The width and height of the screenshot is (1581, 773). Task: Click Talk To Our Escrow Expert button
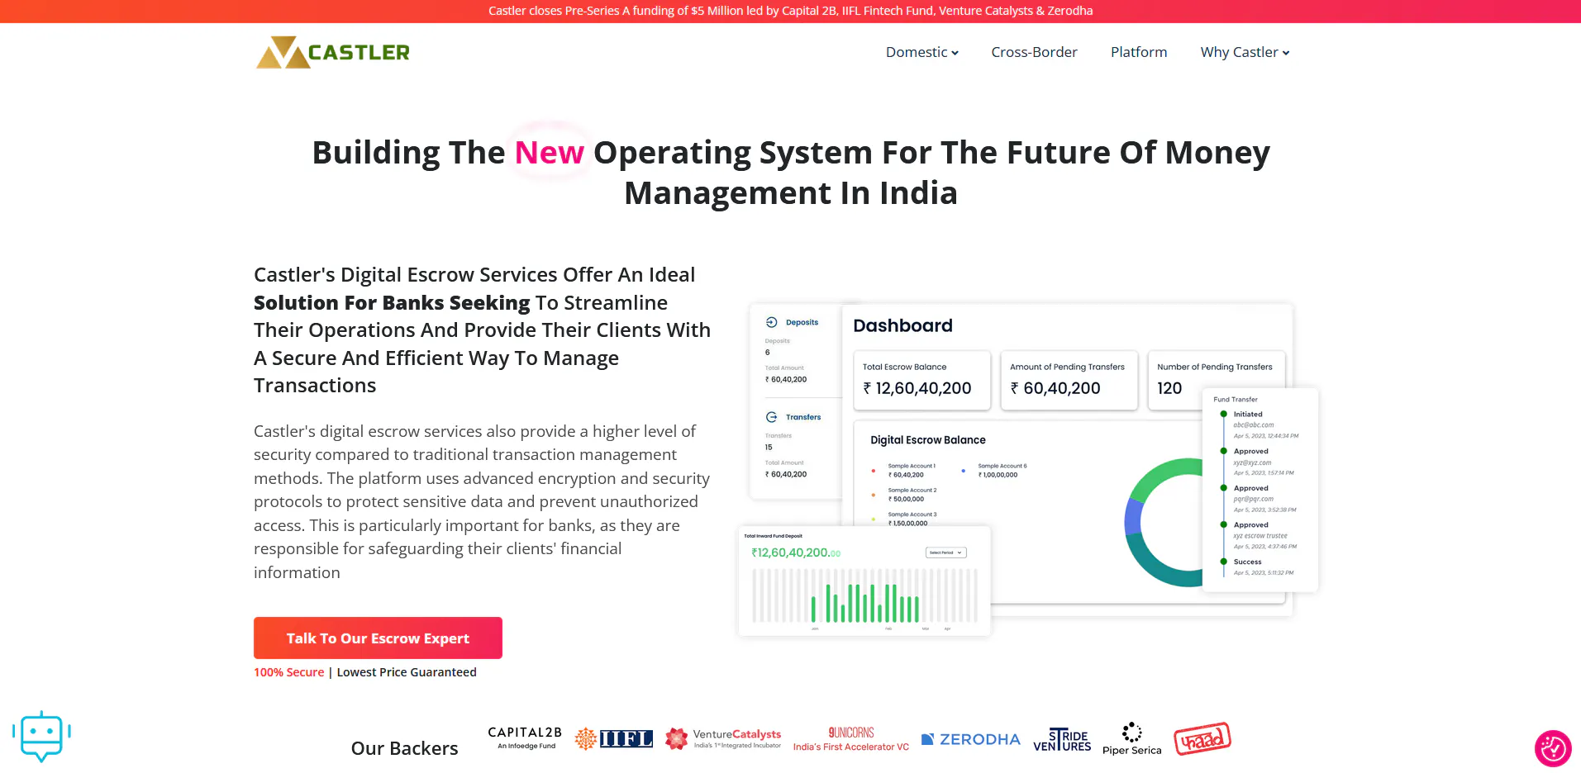pyautogui.click(x=378, y=638)
